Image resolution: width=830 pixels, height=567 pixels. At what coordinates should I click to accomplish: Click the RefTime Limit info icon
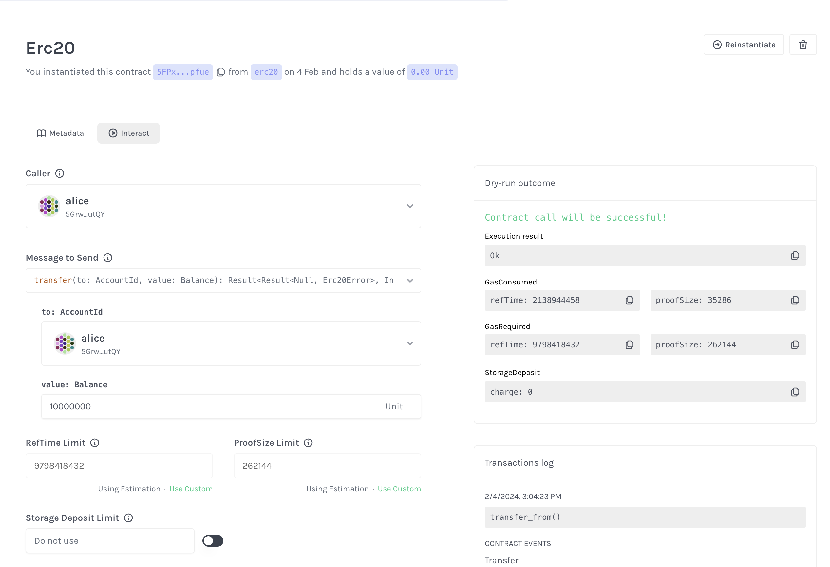pos(95,443)
